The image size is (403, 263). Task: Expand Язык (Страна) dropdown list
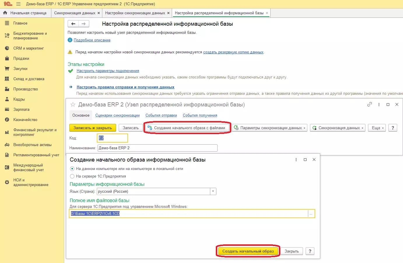point(213,192)
